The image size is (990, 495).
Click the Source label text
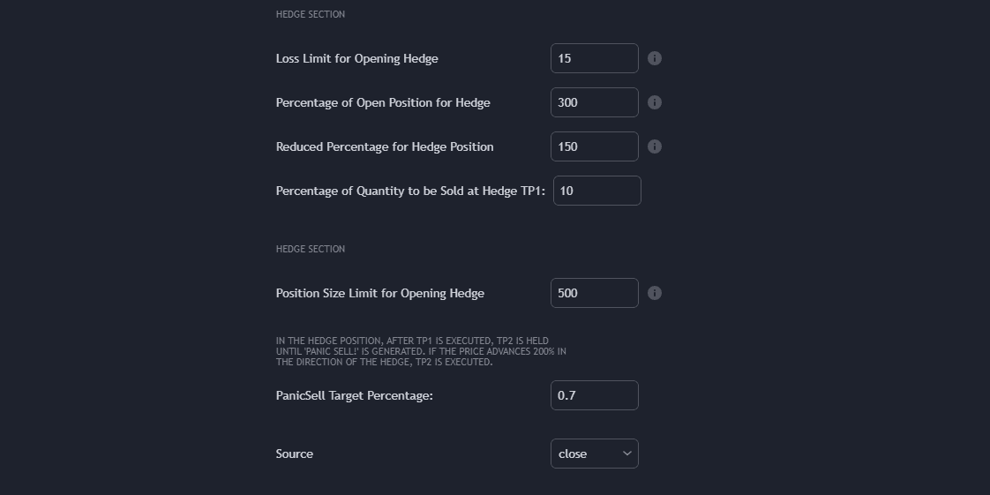pos(294,454)
